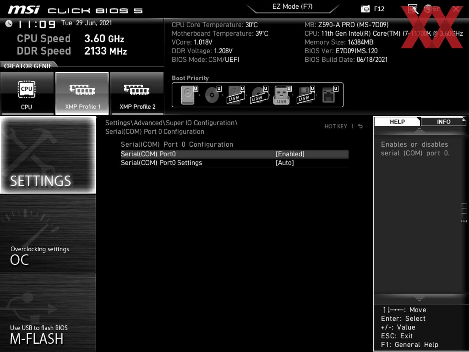The height and width of the screenshot is (352, 469).
Task: Click the VCore 1.018V reading
Action: (192, 42)
